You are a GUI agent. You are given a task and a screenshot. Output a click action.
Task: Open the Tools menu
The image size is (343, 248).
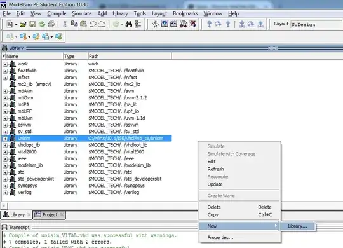(140, 13)
